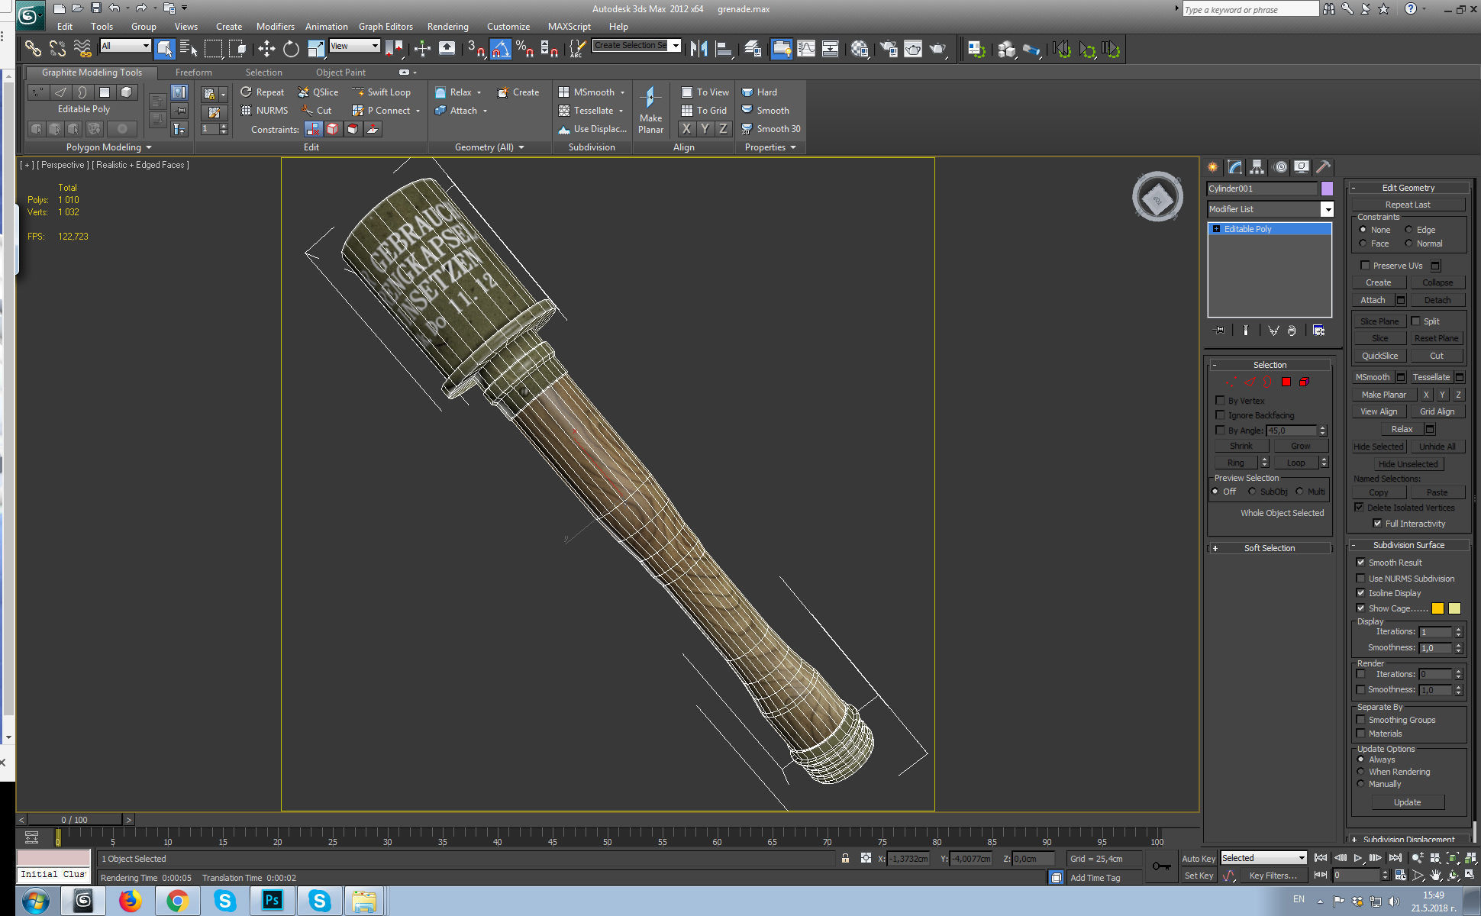Open the Create command panel tab
This screenshot has width=1481, height=916.
click(x=1213, y=167)
